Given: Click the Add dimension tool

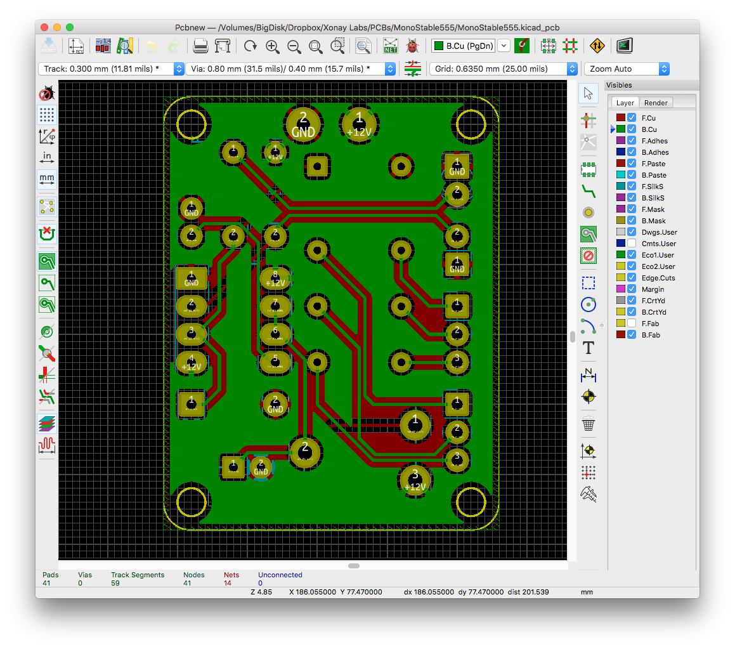Looking at the screenshot, I should 589,375.
